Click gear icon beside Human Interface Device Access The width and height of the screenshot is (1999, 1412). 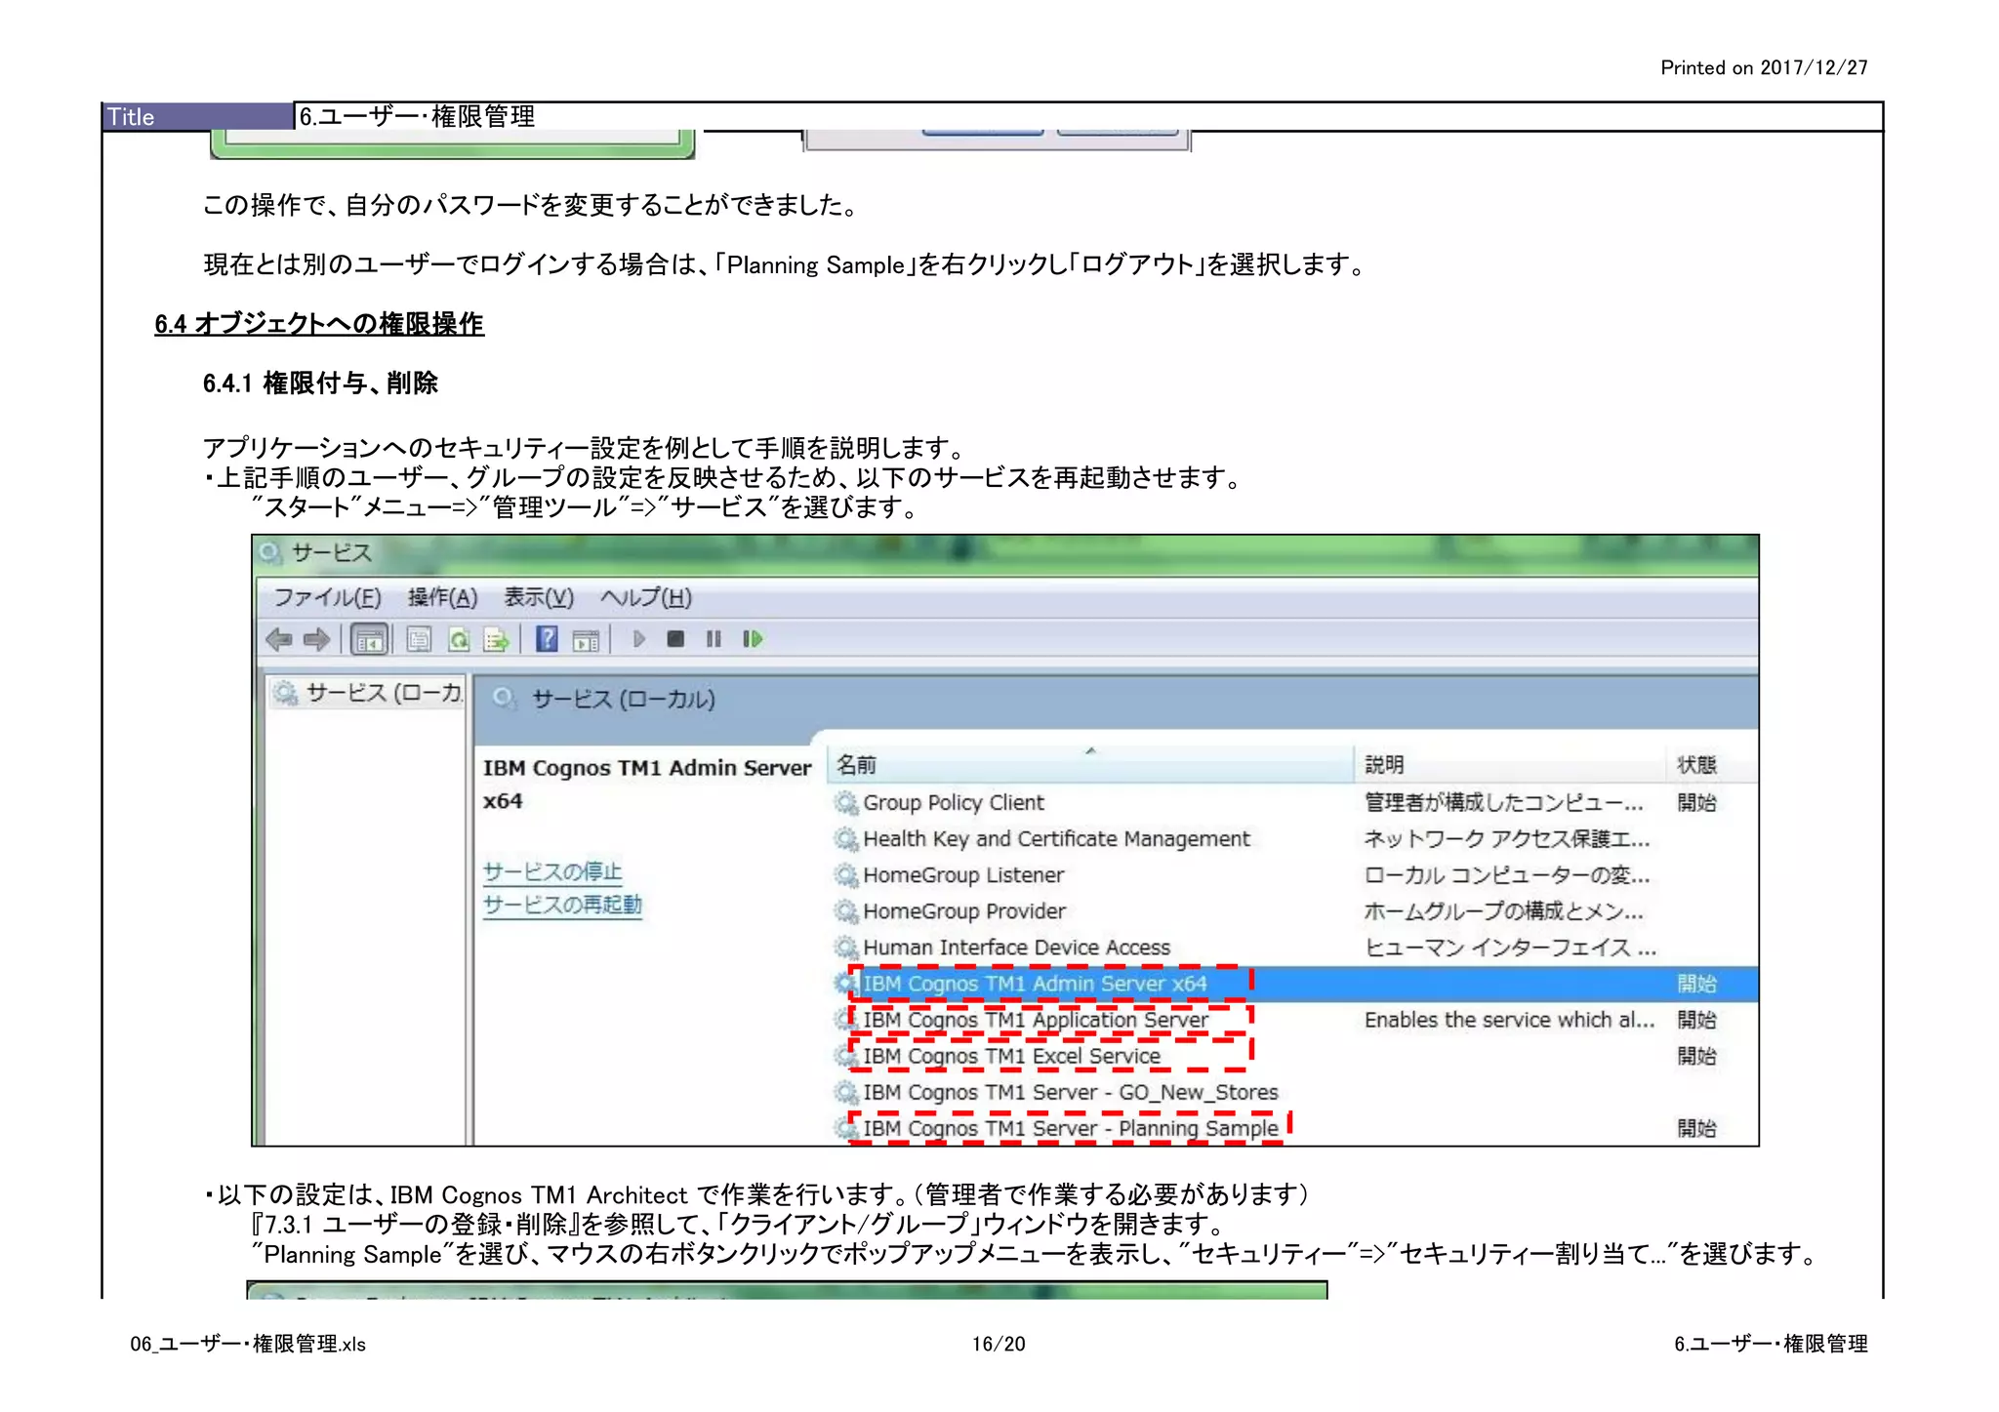(845, 948)
